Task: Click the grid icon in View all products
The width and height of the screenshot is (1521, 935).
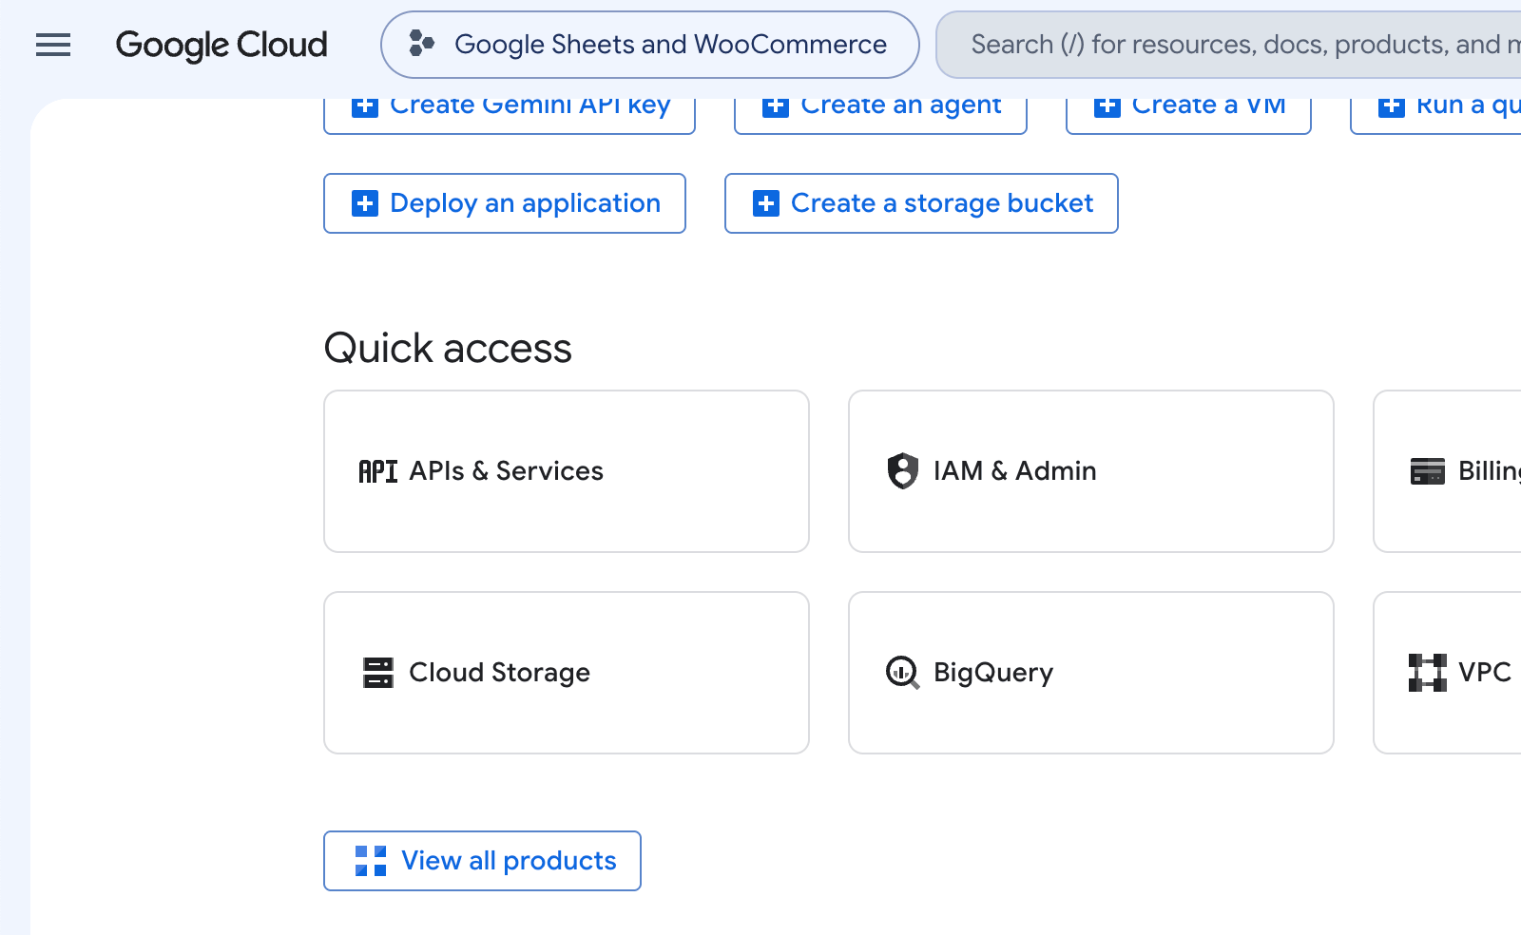Action: (371, 861)
